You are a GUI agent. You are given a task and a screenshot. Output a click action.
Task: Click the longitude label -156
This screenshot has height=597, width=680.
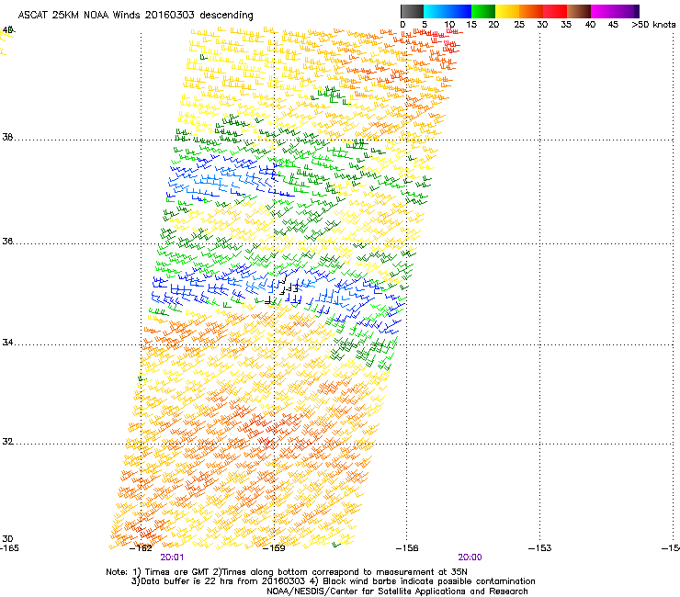click(x=407, y=548)
